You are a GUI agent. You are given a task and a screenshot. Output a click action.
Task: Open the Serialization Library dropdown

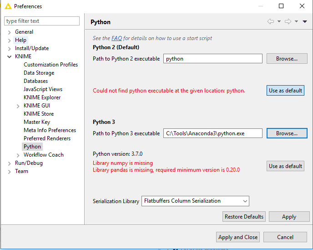click(195, 201)
